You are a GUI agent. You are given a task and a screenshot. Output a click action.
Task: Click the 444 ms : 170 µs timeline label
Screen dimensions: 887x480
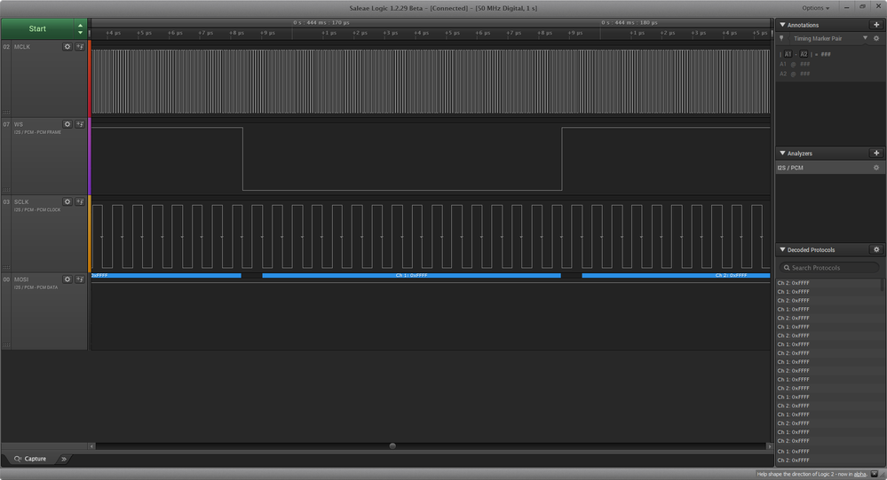pyautogui.click(x=321, y=22)
